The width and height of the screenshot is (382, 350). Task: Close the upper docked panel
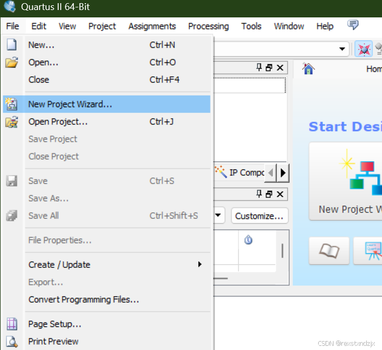click(280, 67)
